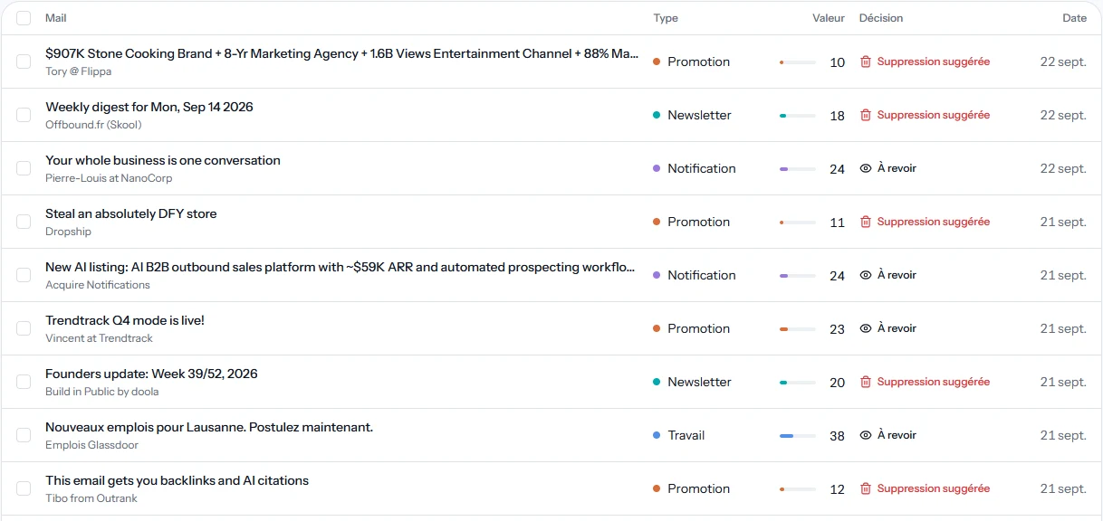
Task: Click eye icon for Glassdoor email
Action: pos(866,435)
